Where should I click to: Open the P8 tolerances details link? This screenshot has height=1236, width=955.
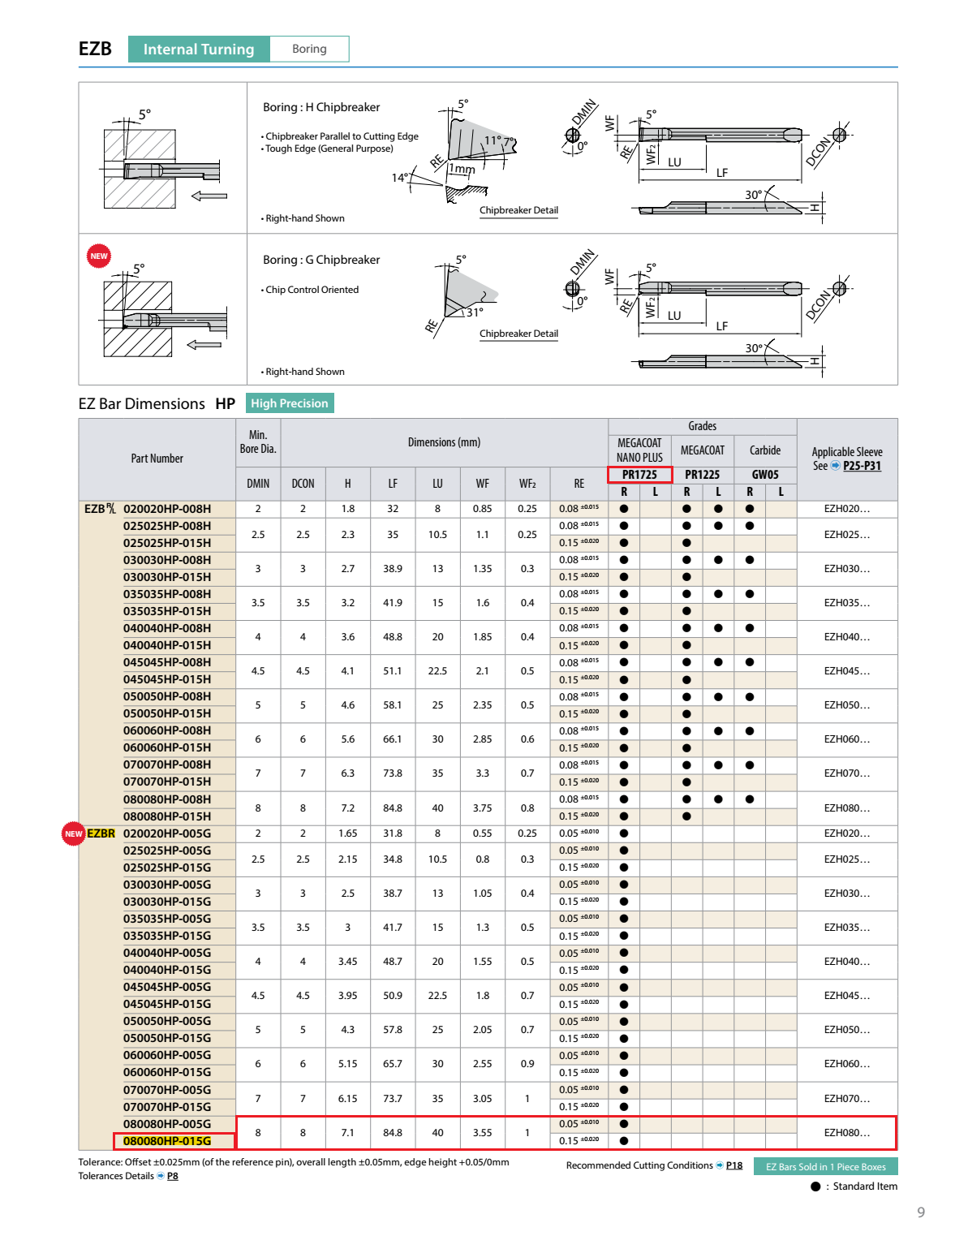click(x=173, y=1176)
